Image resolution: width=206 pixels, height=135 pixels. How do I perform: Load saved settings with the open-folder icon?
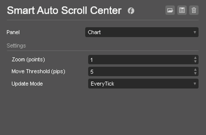click(170, 10)
